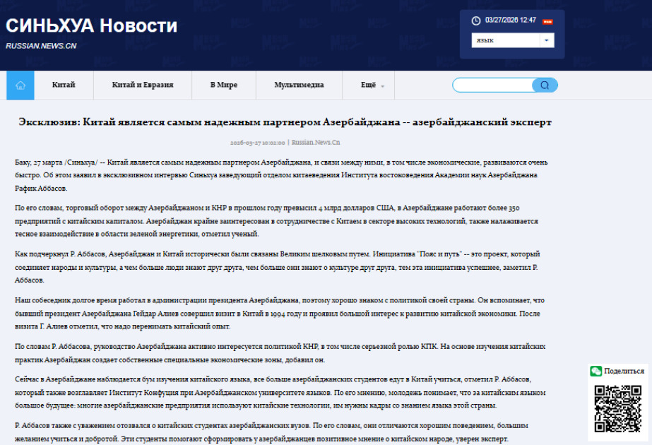Open the ЯЗЫК language dropdown
This screenshot has width=652, height=445.
pos(502,40)
